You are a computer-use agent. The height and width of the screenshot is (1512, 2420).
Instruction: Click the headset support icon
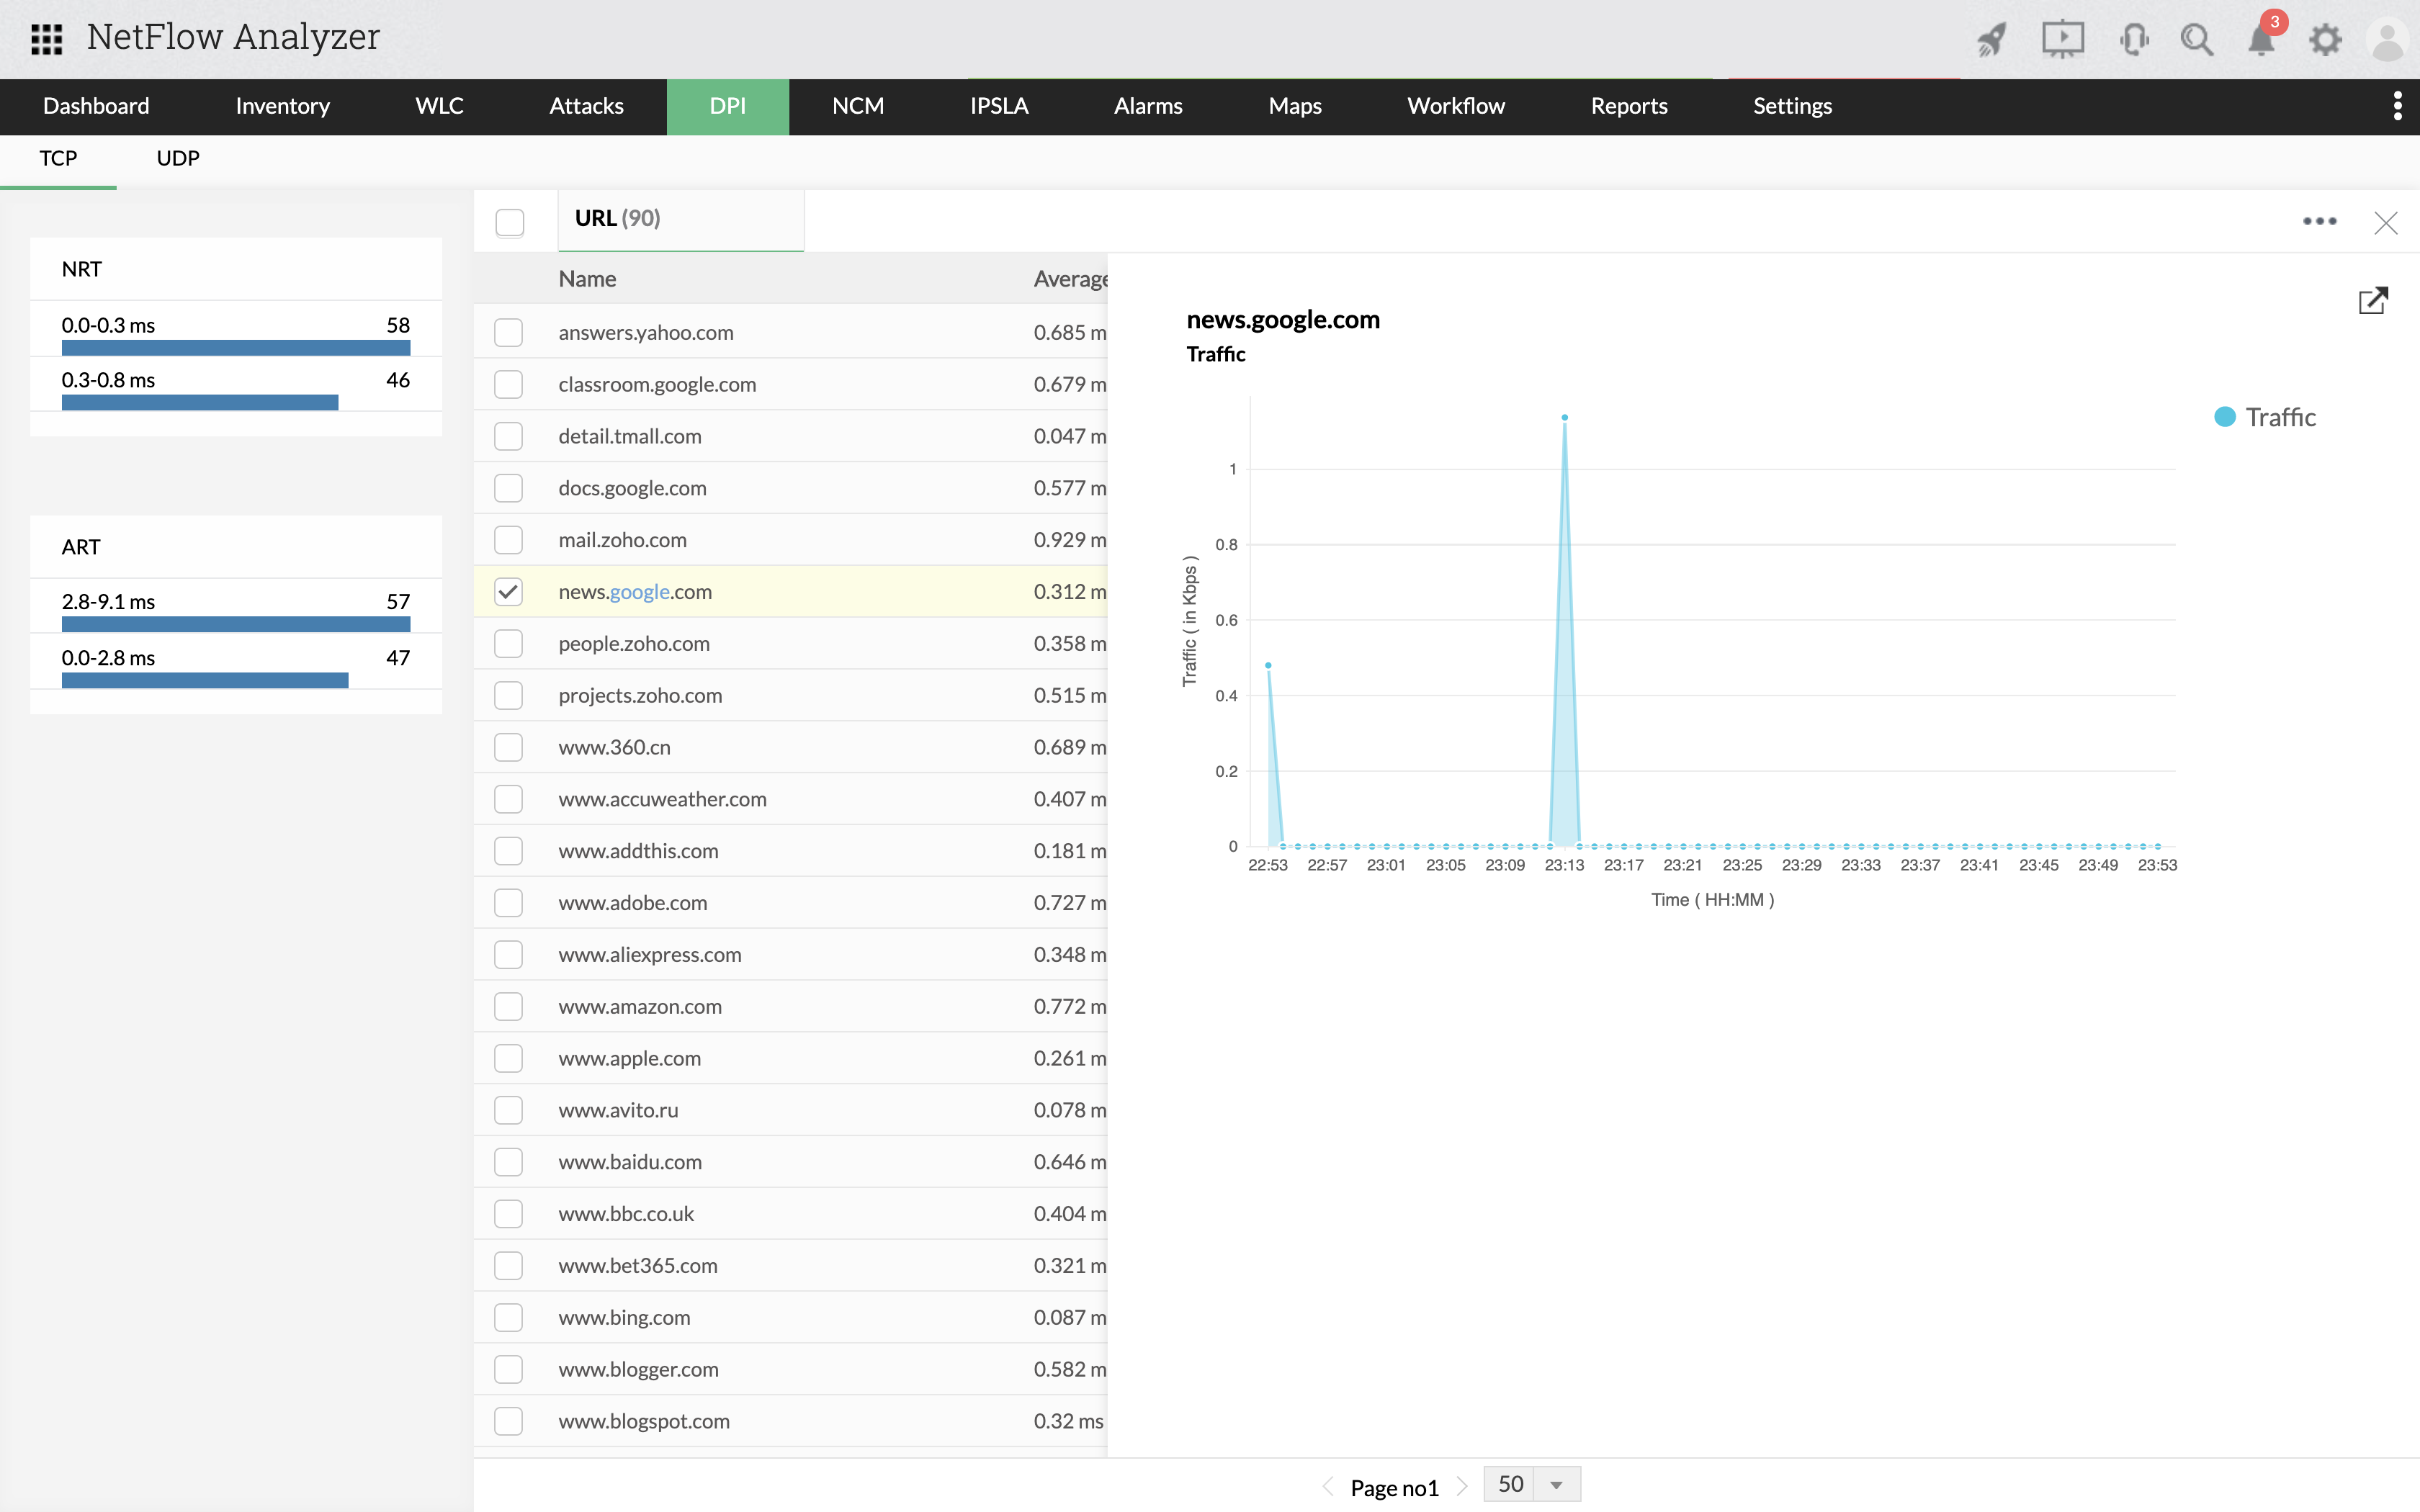point(2134,39)
